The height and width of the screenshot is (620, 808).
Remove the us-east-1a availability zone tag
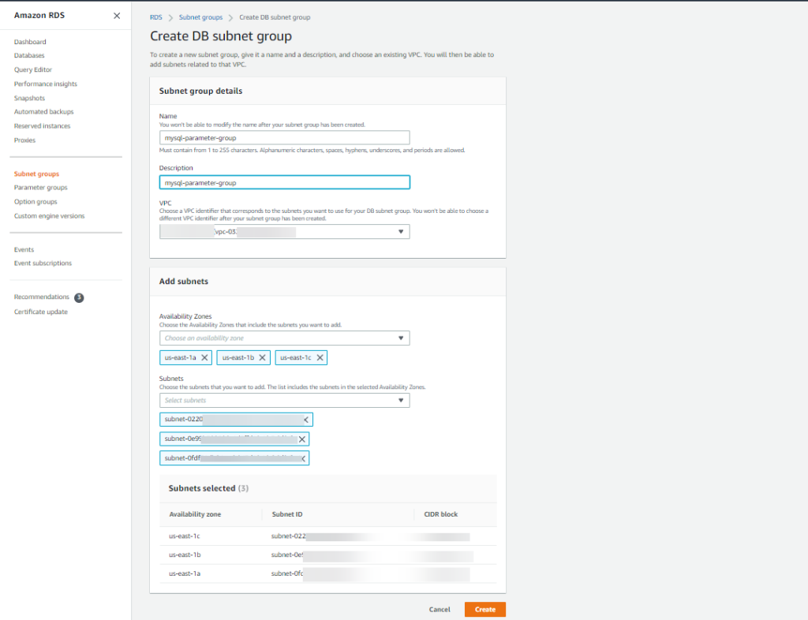pyautogui.click(x=204, y=357)
